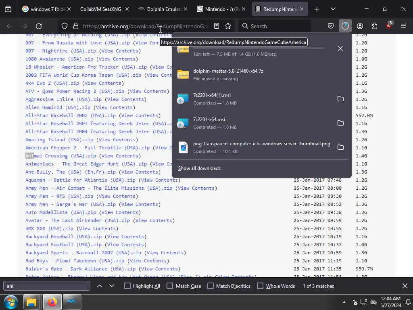Show hidden system tray icons arrow
Image resolution: width=413 pixels, height=310 pixels.
coord(344,302)
